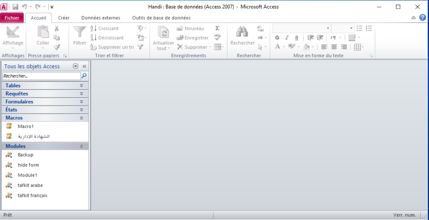Toggle italic I formatting
Image resolution: width=429 pixels, height=220 pixels.
click(x=287, y=37)
